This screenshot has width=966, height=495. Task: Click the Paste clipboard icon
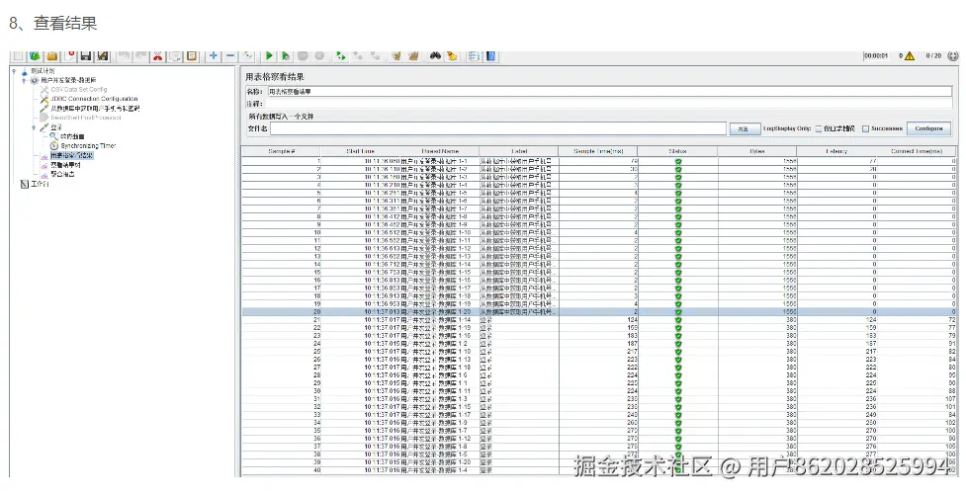coord(192,56)
